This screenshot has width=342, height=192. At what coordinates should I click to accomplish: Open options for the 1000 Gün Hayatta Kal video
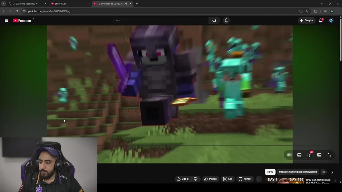coord(335,181)
